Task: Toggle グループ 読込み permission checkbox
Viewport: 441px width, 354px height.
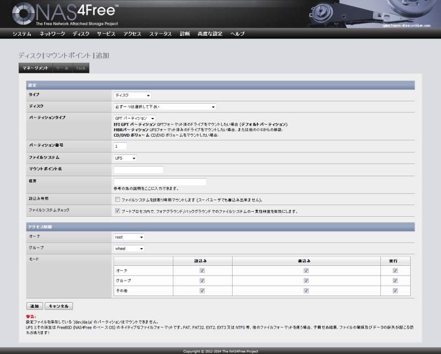Action: pos(202,281)
